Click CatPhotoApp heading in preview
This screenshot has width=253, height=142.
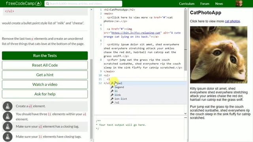click(x=206, y=13)
